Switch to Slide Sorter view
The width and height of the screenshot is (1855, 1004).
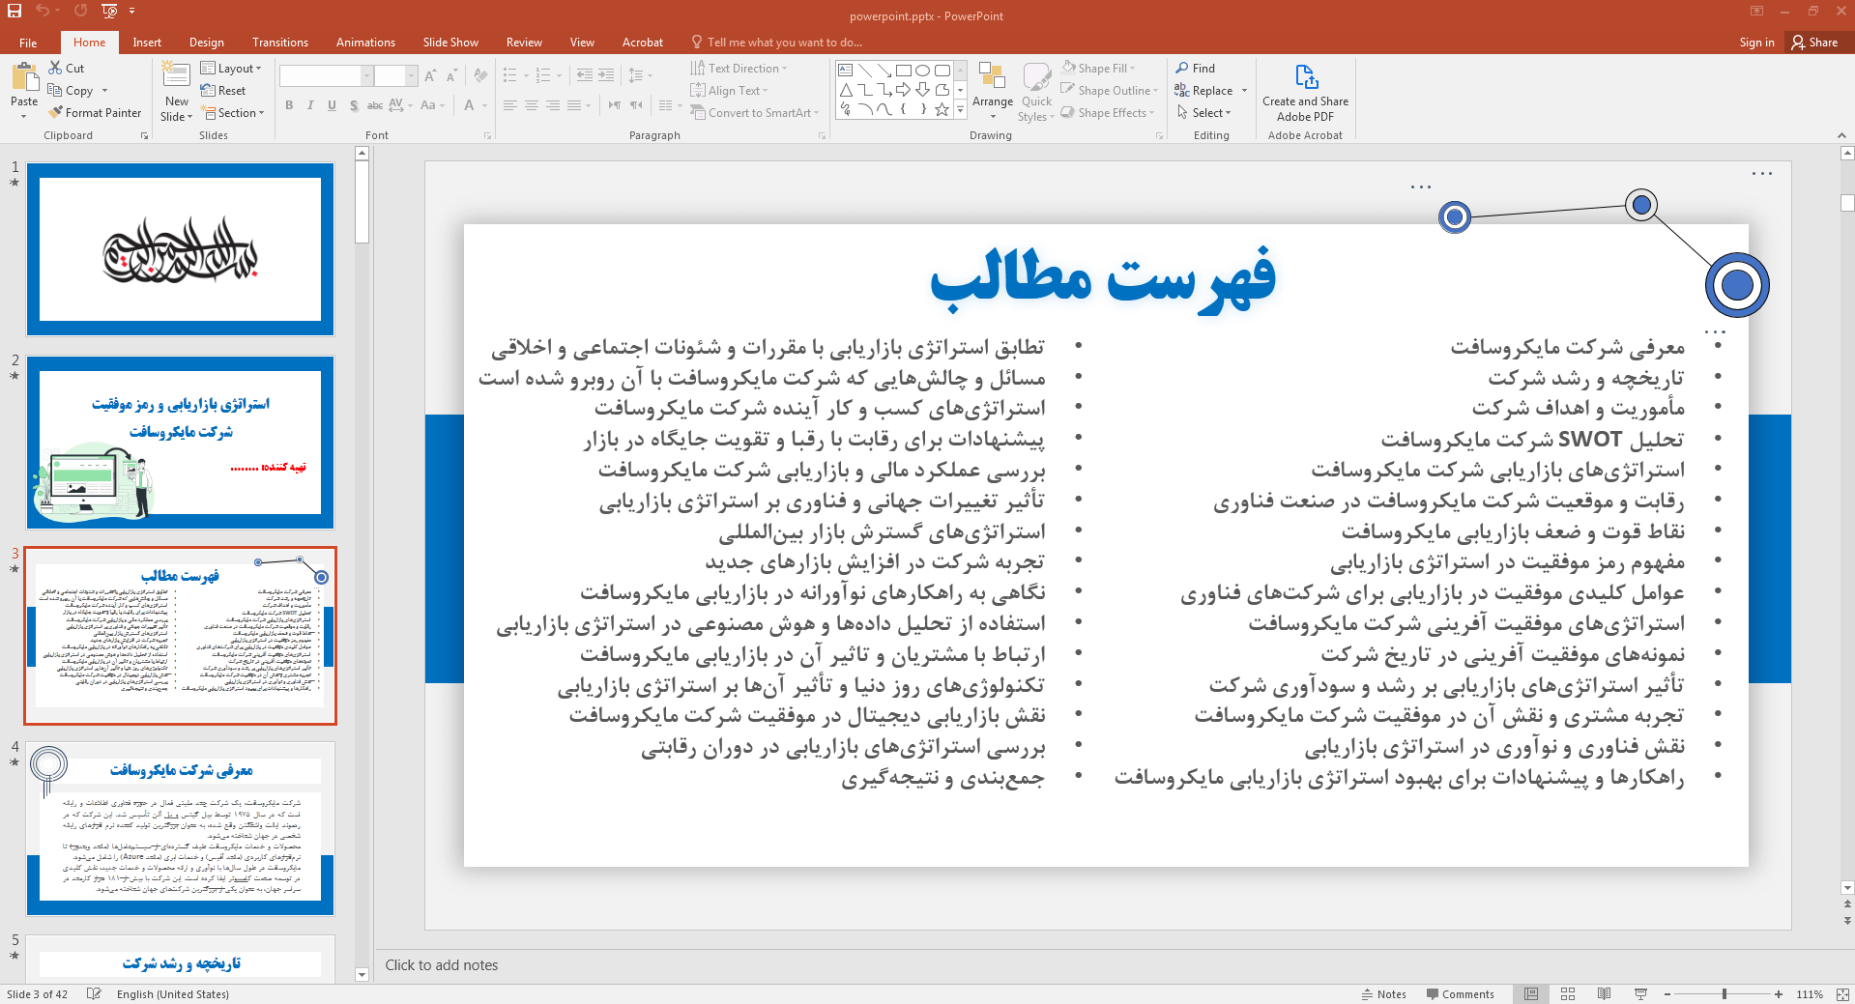pyautogui.click(x=1568, y=994)
